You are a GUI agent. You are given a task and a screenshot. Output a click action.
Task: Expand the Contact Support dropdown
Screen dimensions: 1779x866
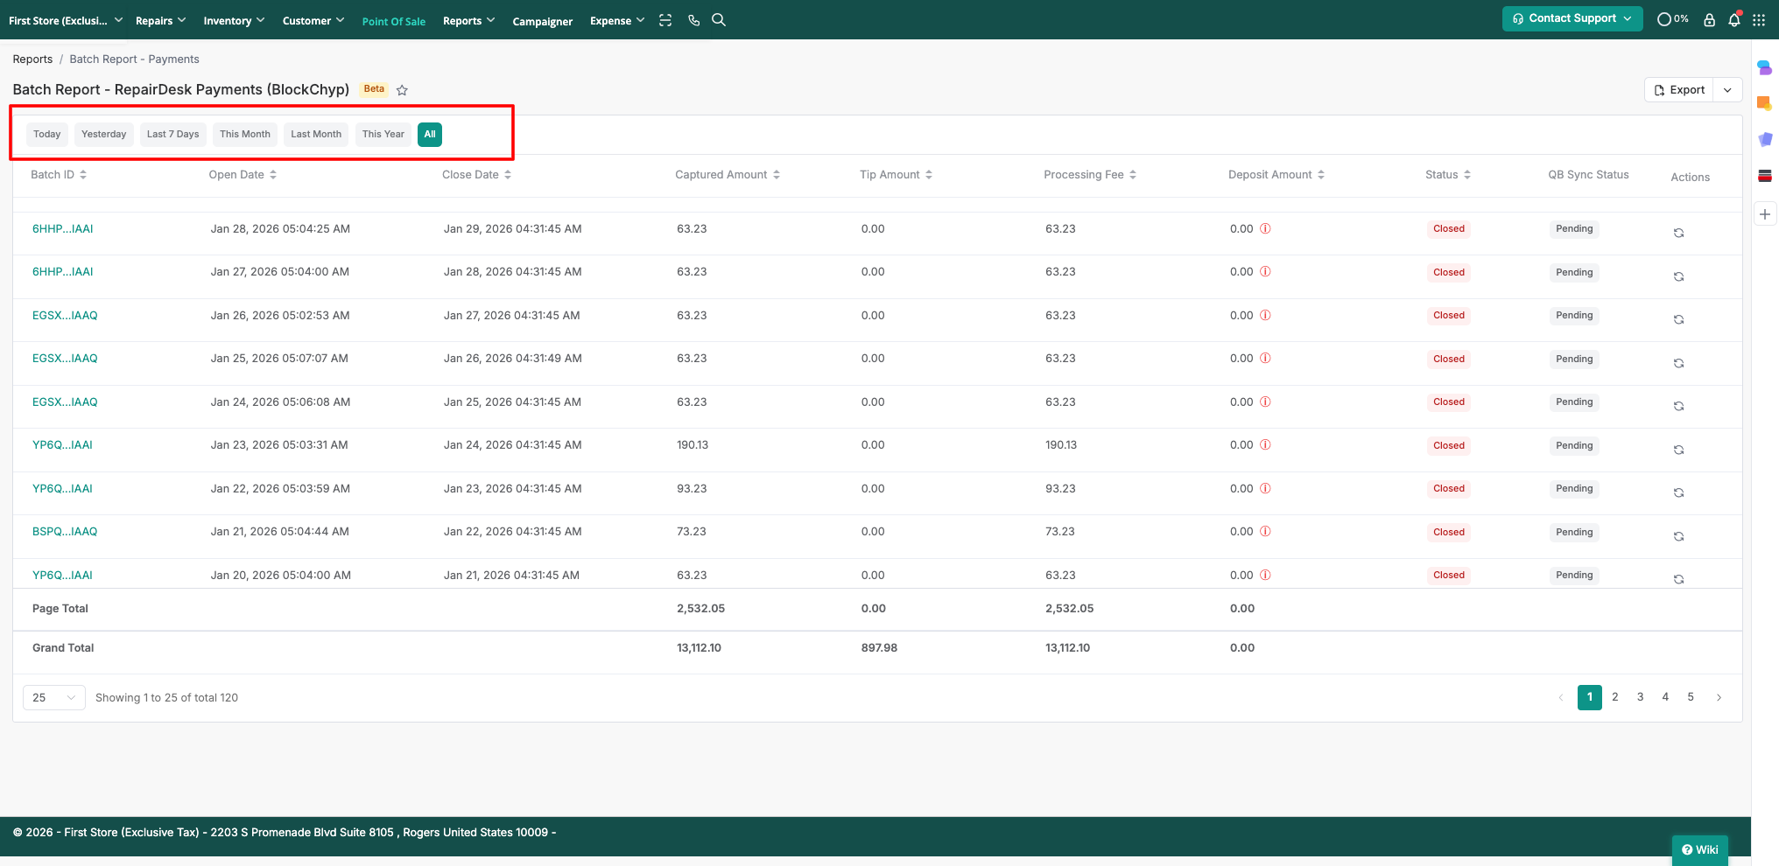[x=1572, y=18]
